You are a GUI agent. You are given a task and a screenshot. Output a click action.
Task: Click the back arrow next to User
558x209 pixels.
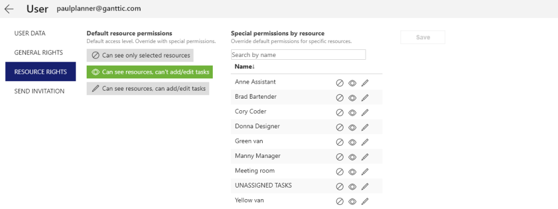click(x=9, y=9)
